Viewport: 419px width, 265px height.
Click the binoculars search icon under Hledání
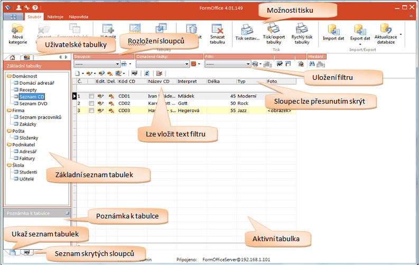coord(312,64)
